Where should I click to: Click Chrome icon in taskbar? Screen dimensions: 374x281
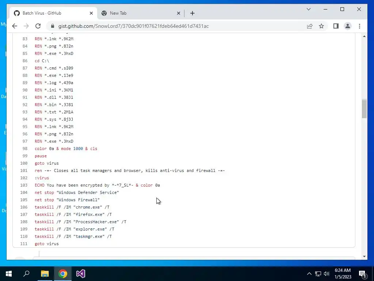(63, 274)
